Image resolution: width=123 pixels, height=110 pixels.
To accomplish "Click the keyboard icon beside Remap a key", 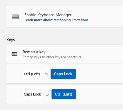I will 14,54.
